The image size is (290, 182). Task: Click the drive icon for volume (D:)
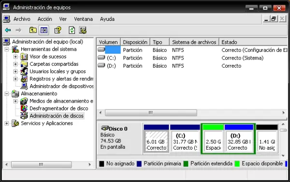click(101, 65)
